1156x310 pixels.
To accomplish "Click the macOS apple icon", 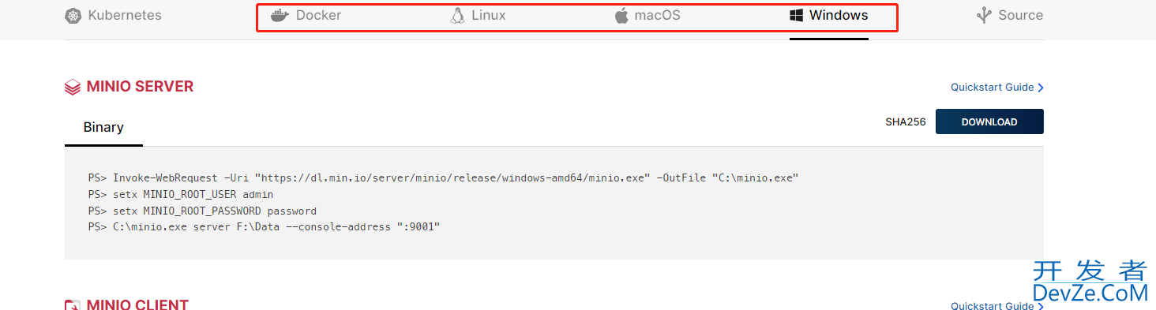I will pos(621,16).
